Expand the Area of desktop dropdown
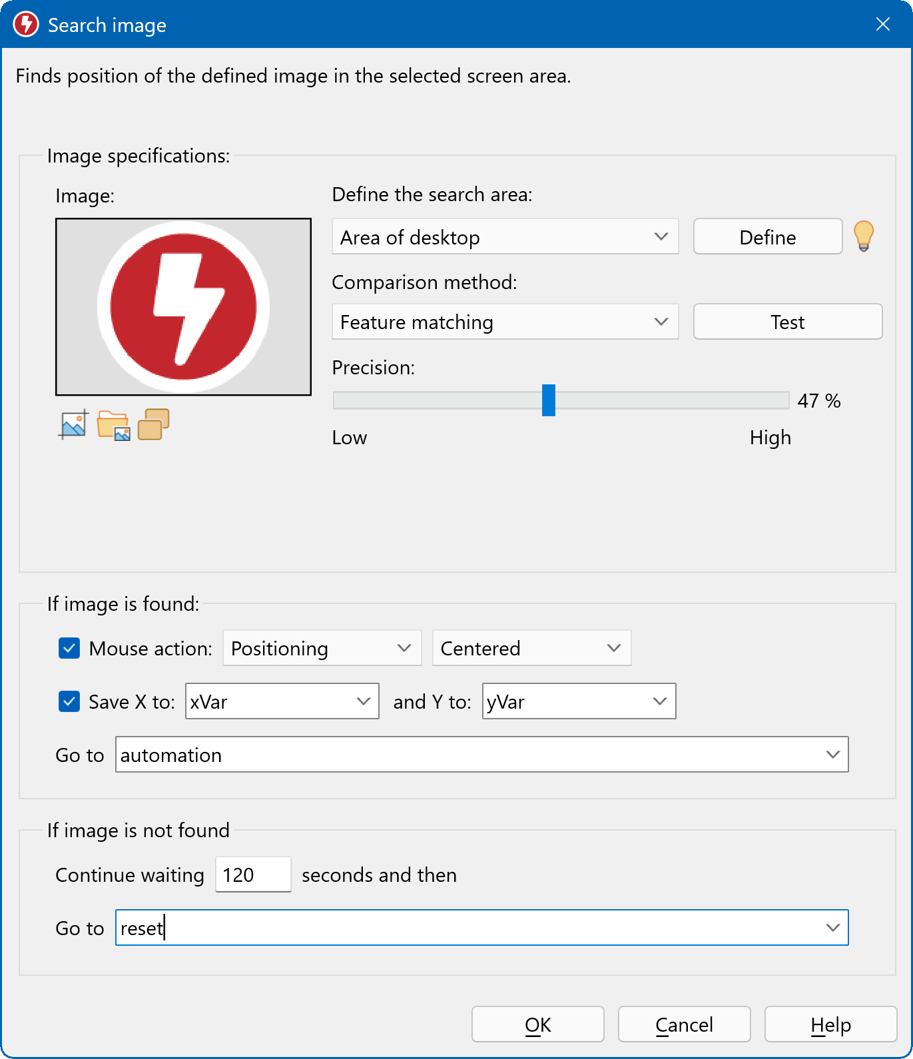The width and height of the screenshot is (913, 1059). [505, 236]
